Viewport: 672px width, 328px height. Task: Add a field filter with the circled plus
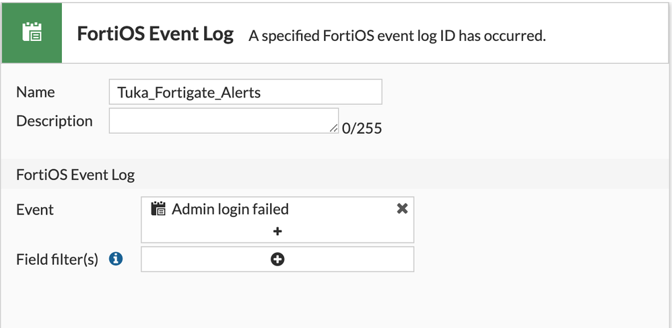[x=277, y=259]
